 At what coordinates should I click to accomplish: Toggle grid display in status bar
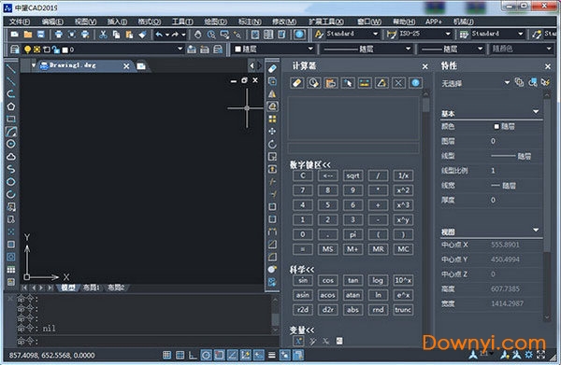[x=180, y=355]
